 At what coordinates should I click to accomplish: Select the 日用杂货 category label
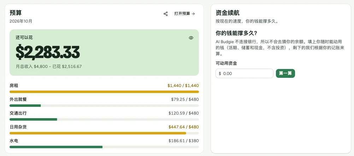click(x=18, y=127)
